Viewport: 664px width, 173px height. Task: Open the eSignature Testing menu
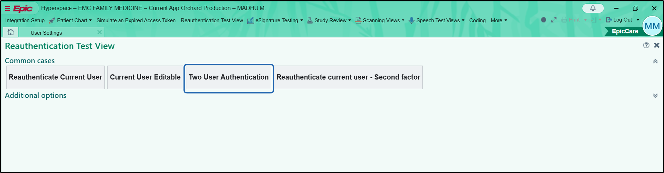coord(275,20)
